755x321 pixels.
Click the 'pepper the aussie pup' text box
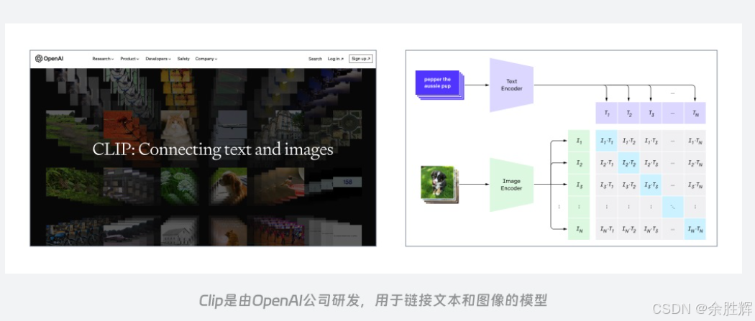click(439, 84)
